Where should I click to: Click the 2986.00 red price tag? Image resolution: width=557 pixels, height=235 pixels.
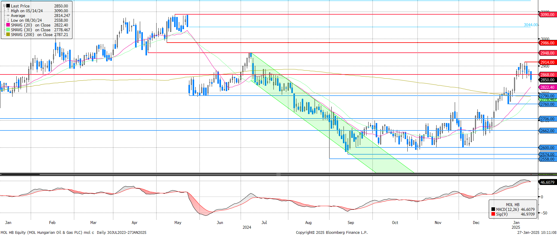tap(547, 43)
